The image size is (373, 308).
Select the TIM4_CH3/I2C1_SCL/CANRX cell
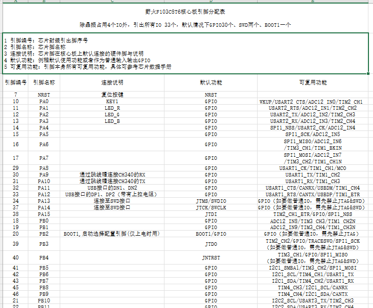click(x=313, y=288)
